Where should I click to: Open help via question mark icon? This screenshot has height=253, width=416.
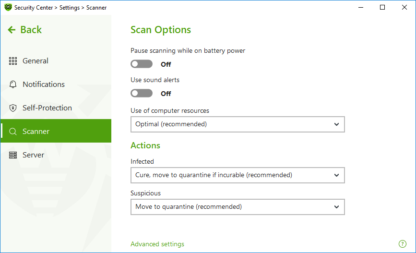click(403, 244)
